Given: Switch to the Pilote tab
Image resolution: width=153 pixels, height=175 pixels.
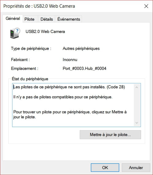Looking at the screenshot, I should click(x=29, y=19).
